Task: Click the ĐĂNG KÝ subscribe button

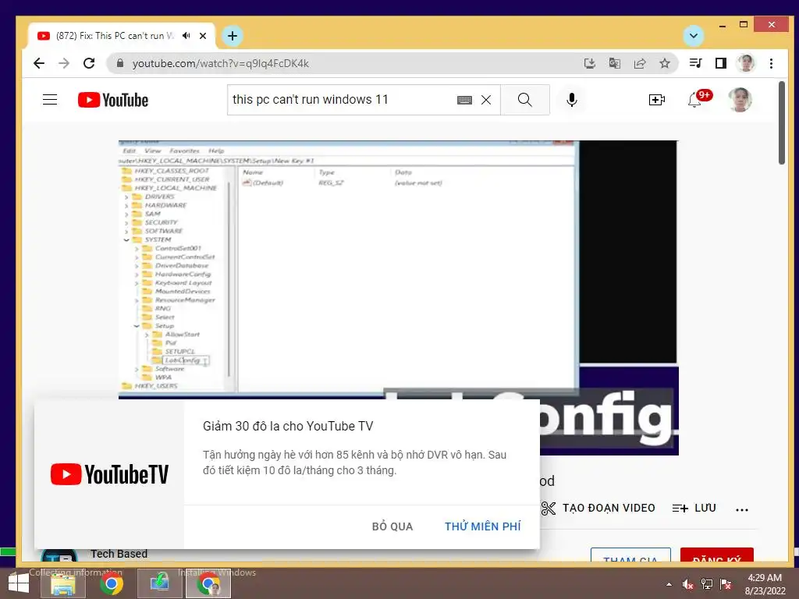Action: [x=717, y=556]
